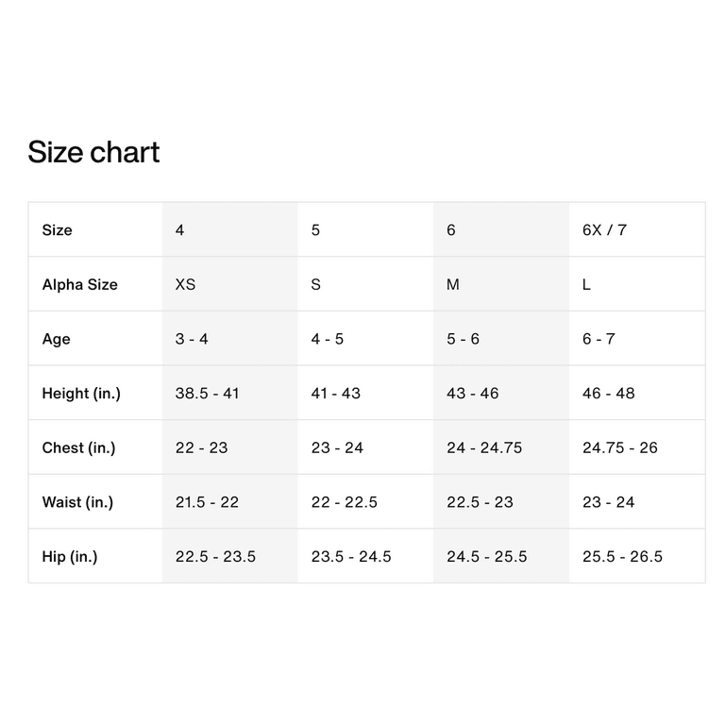Click size 6 column header
The height and width of the screenshot is (725, 725).
(451, 230)
